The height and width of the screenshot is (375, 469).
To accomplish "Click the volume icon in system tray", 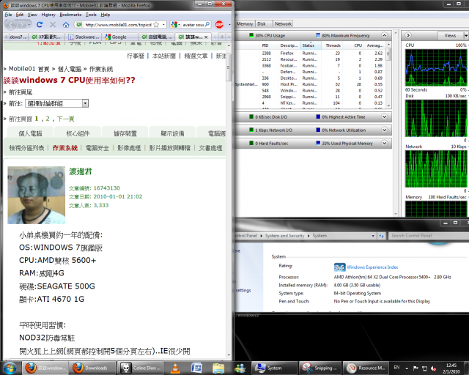I will (434, 368).
